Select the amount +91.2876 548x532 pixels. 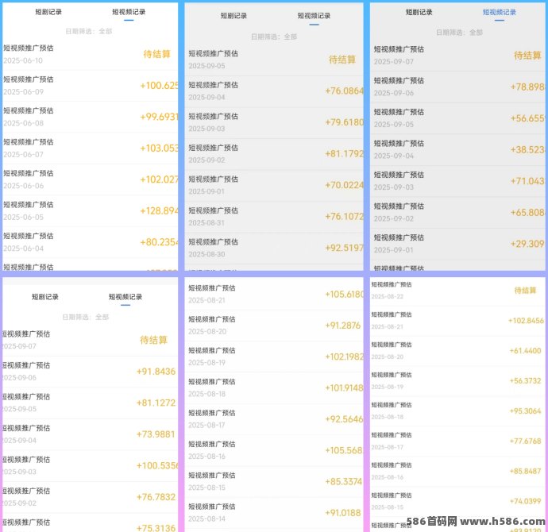343,326
